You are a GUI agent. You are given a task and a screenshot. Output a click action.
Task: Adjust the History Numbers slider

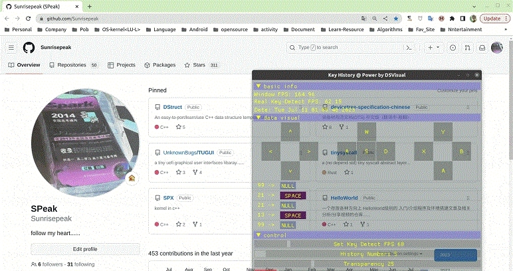click(367, 254)
